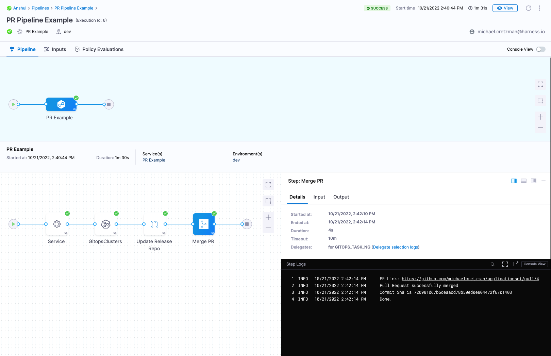The width and height of the screenshot is (551, 356).
Task: Click the 1m 31s duration indicator
Action: (x=478, y=8)
